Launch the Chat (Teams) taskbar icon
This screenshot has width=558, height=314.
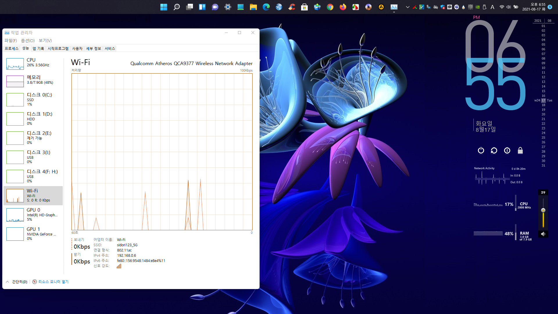(x=215, y=7)
